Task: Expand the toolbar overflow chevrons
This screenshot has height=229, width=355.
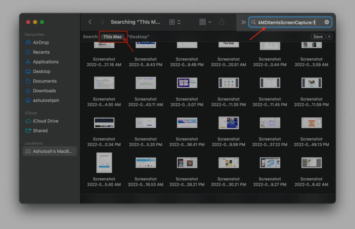Action: tap(243, 22)
